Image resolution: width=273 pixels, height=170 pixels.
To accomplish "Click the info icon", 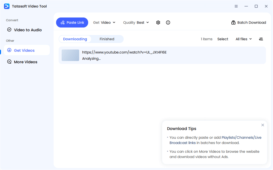I will pyautogui.click(x=168, y=22).
